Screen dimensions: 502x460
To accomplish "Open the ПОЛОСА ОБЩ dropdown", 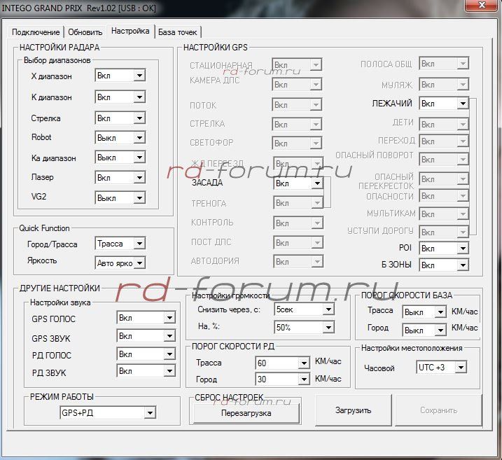I will point(444,64).
